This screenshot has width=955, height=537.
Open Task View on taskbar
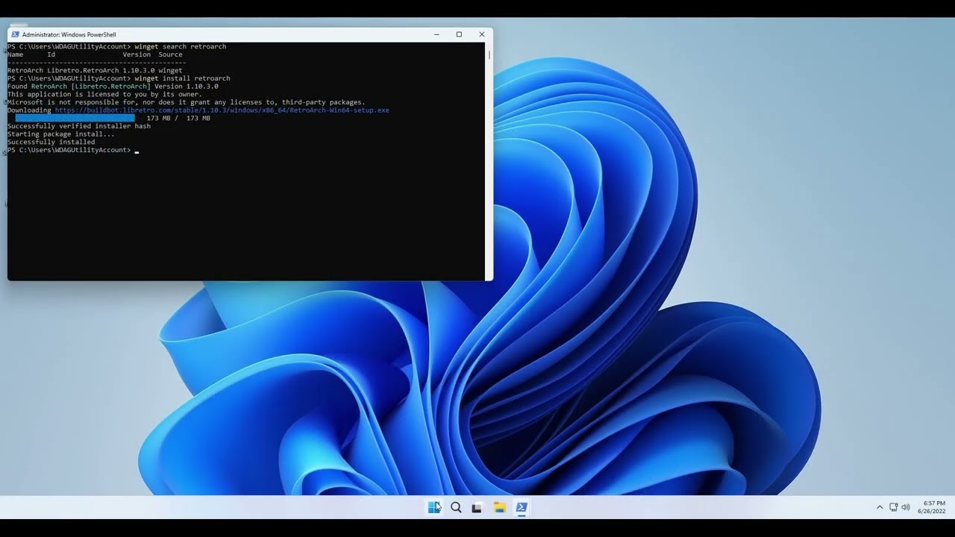coord(477,507)
